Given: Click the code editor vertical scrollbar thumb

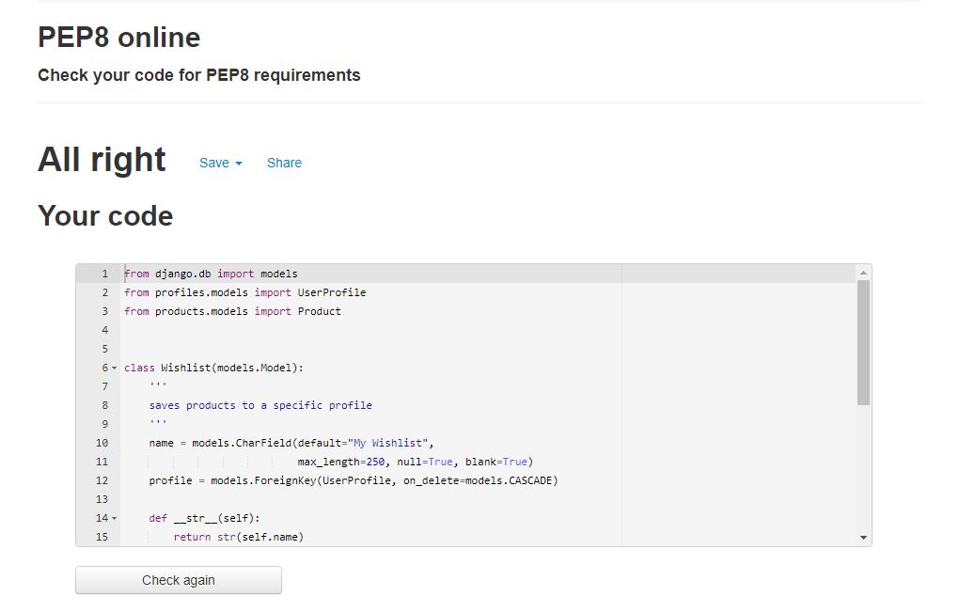Looking at the screenshot, I should 863,342.
